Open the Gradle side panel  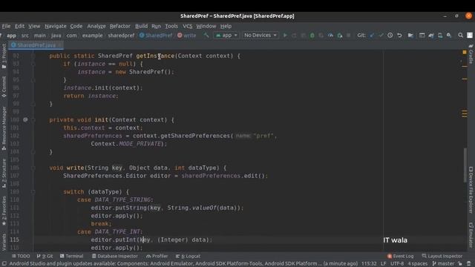coord(471,53)
